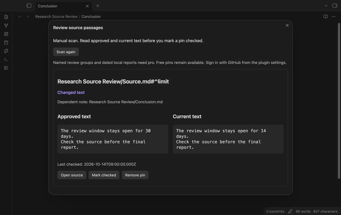Click the vertical scrollbar on the right
This screenshot has height=215, width=341.
339,100
